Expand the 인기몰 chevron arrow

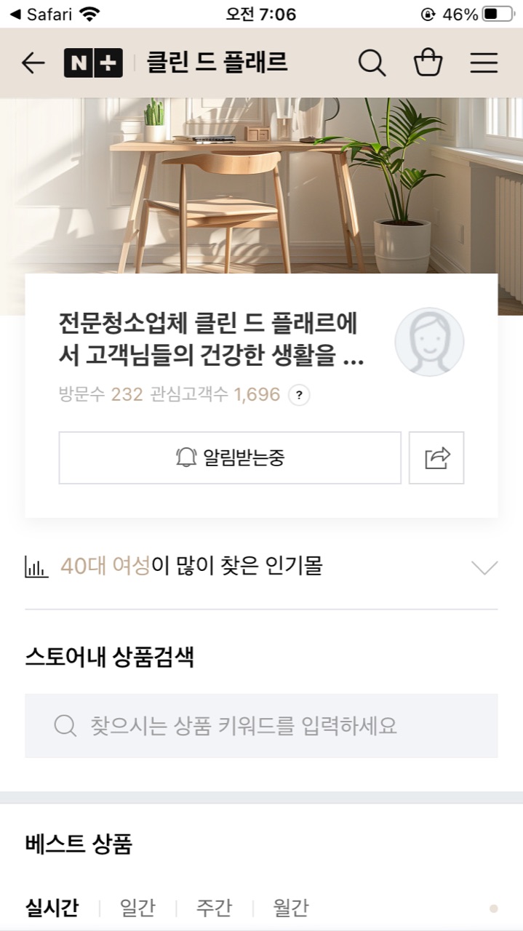(484, 567)
